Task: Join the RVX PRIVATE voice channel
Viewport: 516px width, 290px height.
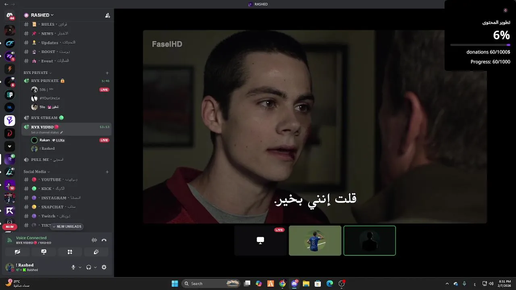Action: click(x=67, y=81)
